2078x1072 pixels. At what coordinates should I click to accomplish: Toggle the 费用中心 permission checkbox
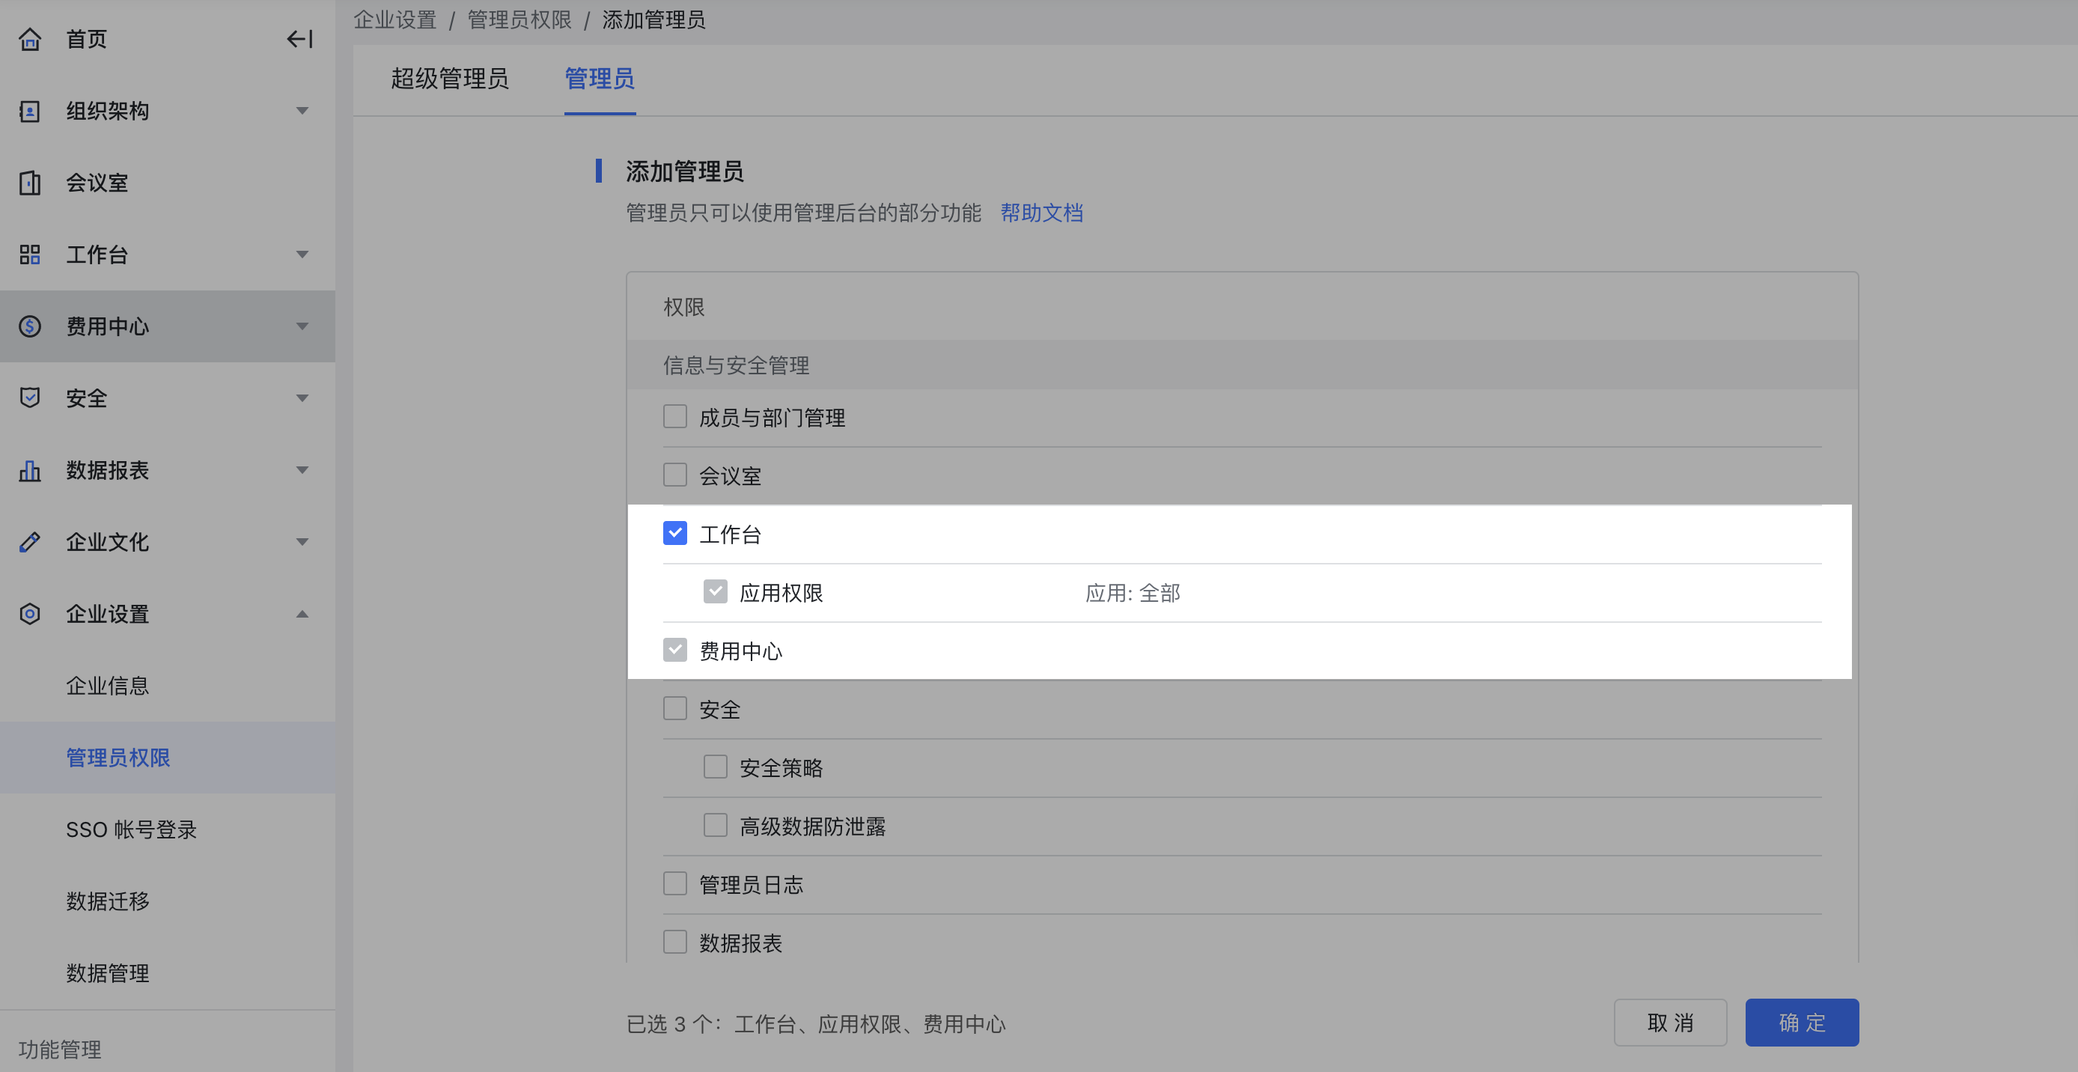click(x=675, y=650)
